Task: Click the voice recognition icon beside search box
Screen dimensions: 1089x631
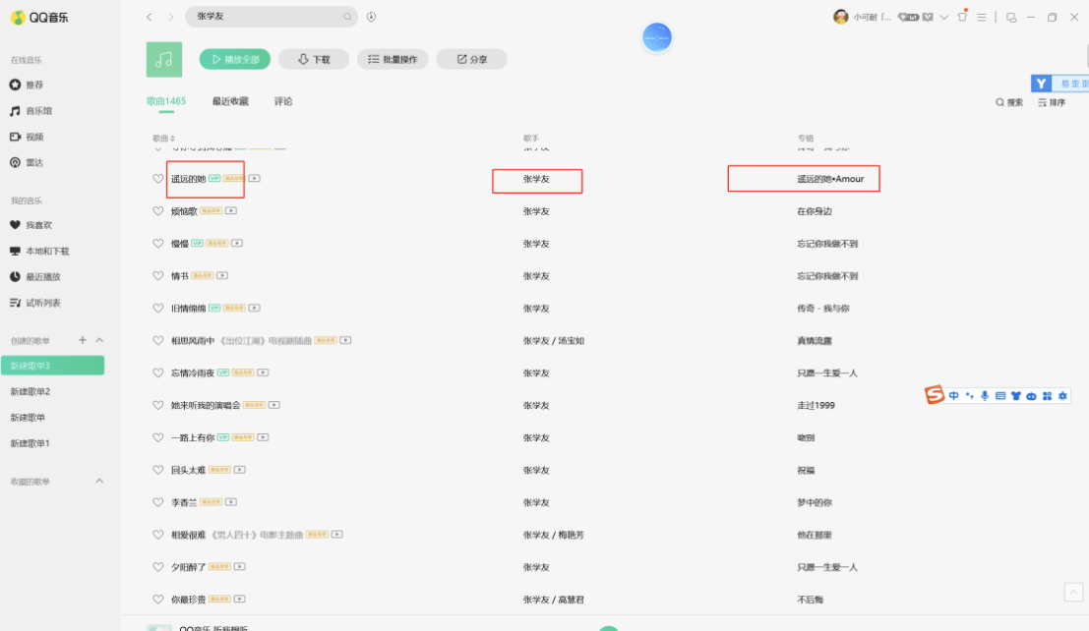Action: click(372, 17)
